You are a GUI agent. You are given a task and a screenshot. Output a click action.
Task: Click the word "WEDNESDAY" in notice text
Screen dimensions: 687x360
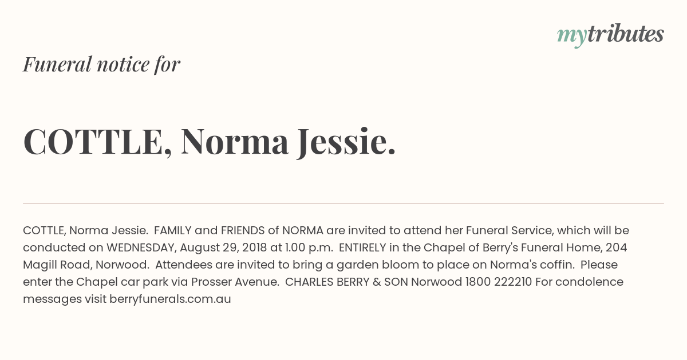[x=141, y=247]
